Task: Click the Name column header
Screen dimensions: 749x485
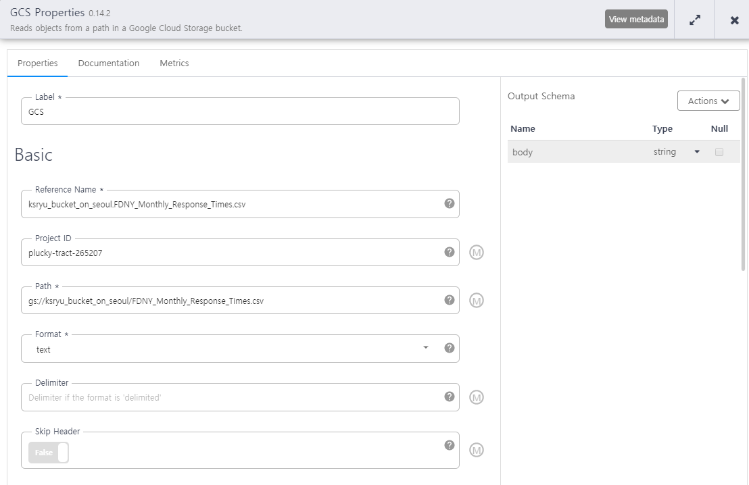Action: (x=523, y=128)
